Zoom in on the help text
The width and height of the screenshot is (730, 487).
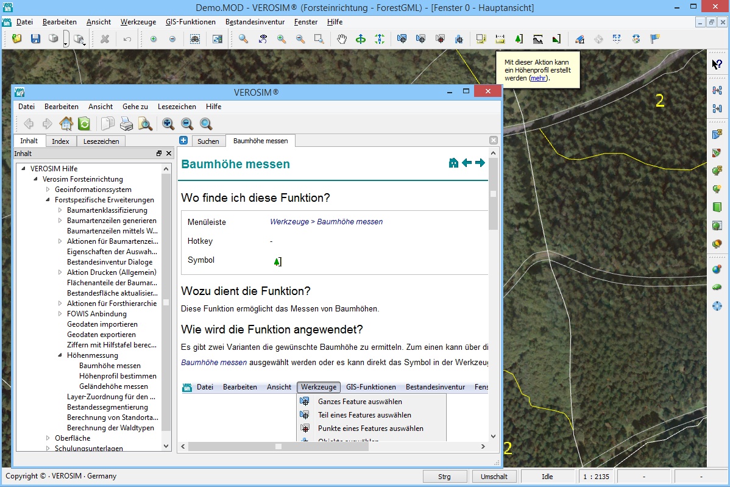pyautogui.click(x=168, y=123)
